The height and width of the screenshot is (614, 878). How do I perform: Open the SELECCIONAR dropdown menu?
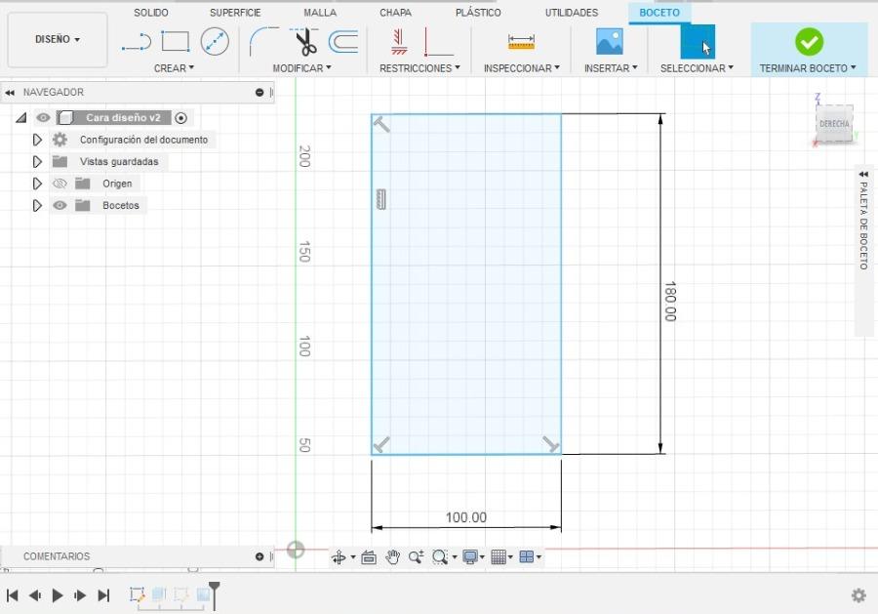click(x=697, y=68)
